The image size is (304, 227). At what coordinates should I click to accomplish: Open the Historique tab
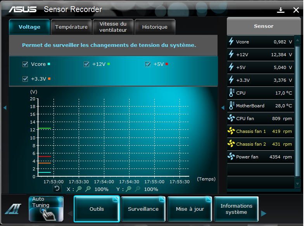[155, 27]
